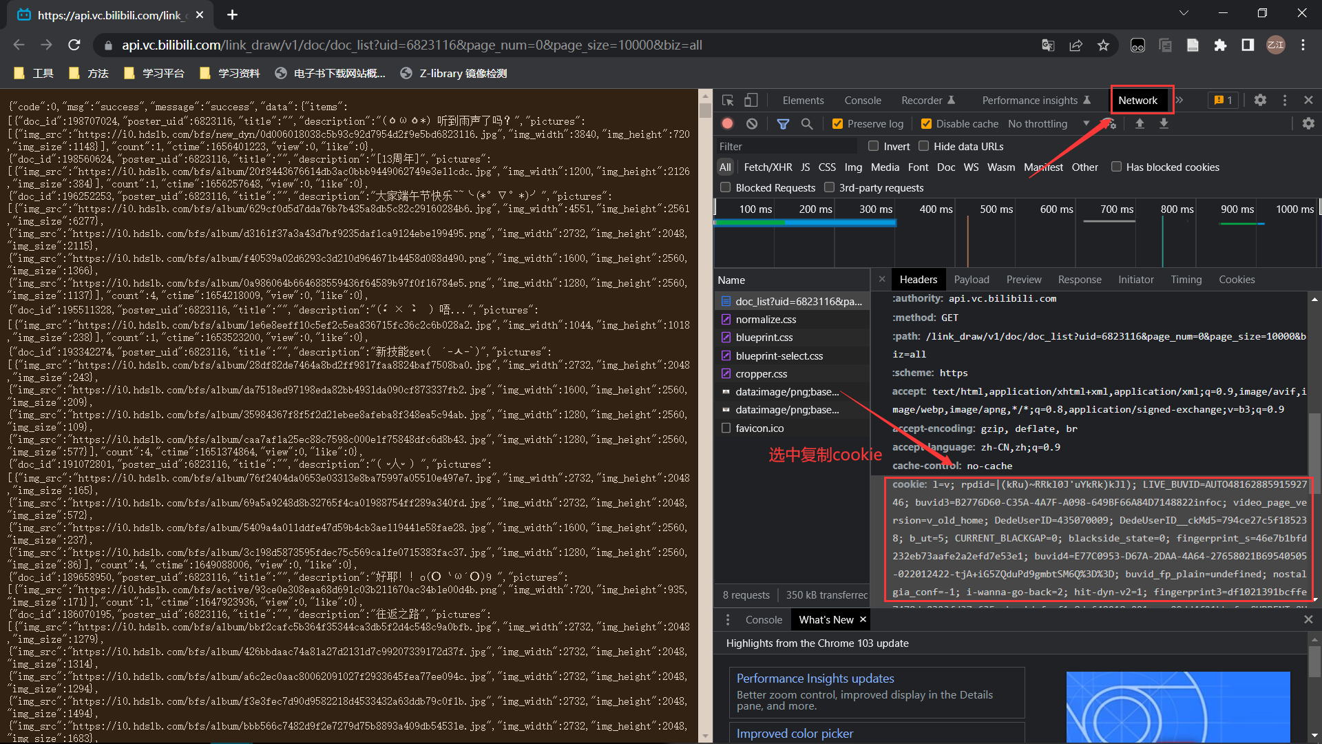Screen dimensions: 1322x744
Task: Open the Recorder tab
Action: coord(928,101)
